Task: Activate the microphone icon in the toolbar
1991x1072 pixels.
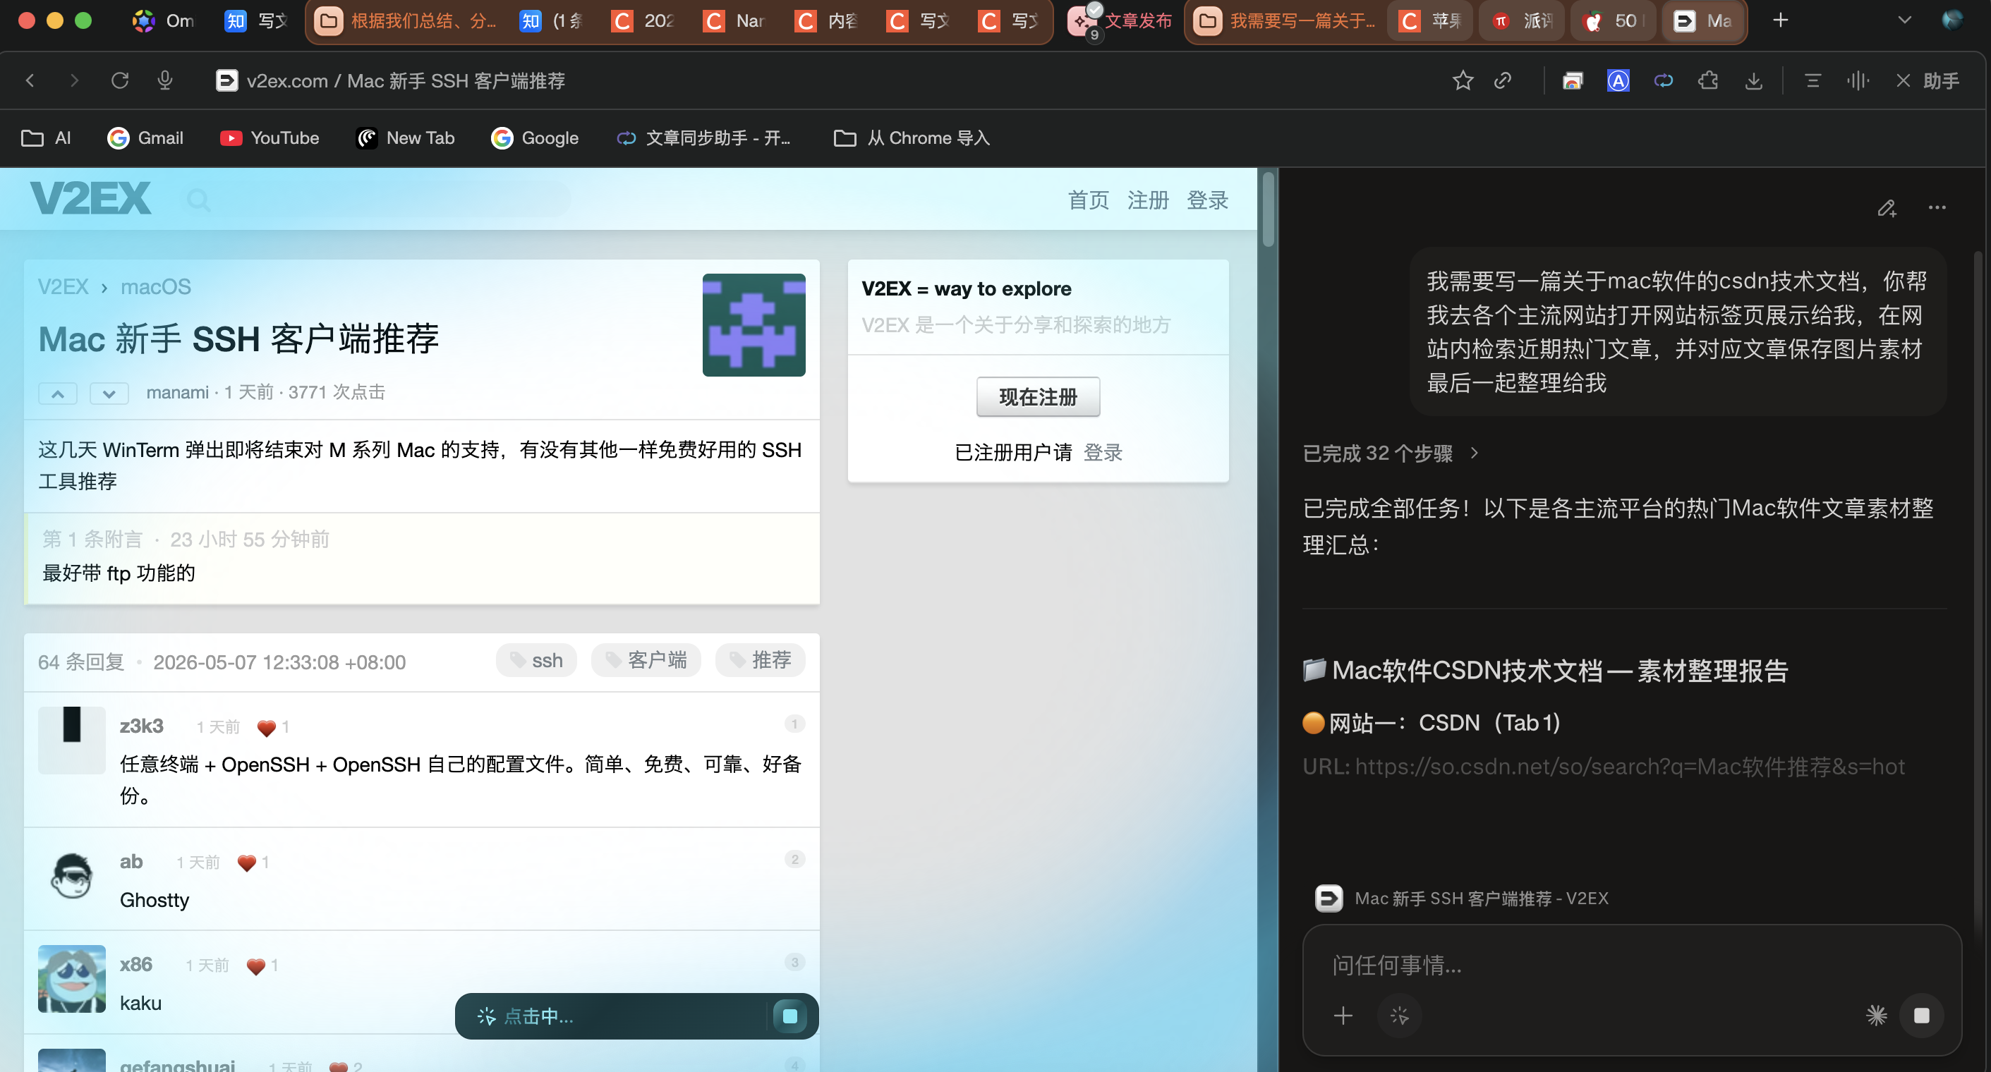Action: pyautogui.click(x=164, y=80)
